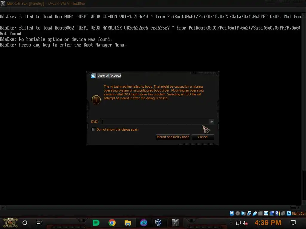
Task: Open File Explorer from the taskbar
Action: click(x=128, y=222)
